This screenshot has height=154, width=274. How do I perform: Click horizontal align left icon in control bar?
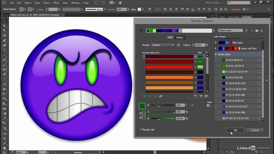point(165,9)
